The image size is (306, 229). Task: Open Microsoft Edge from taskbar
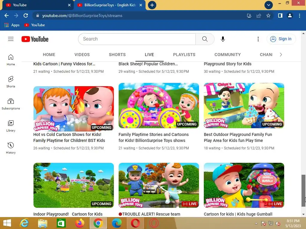click(x=117, y=223)
